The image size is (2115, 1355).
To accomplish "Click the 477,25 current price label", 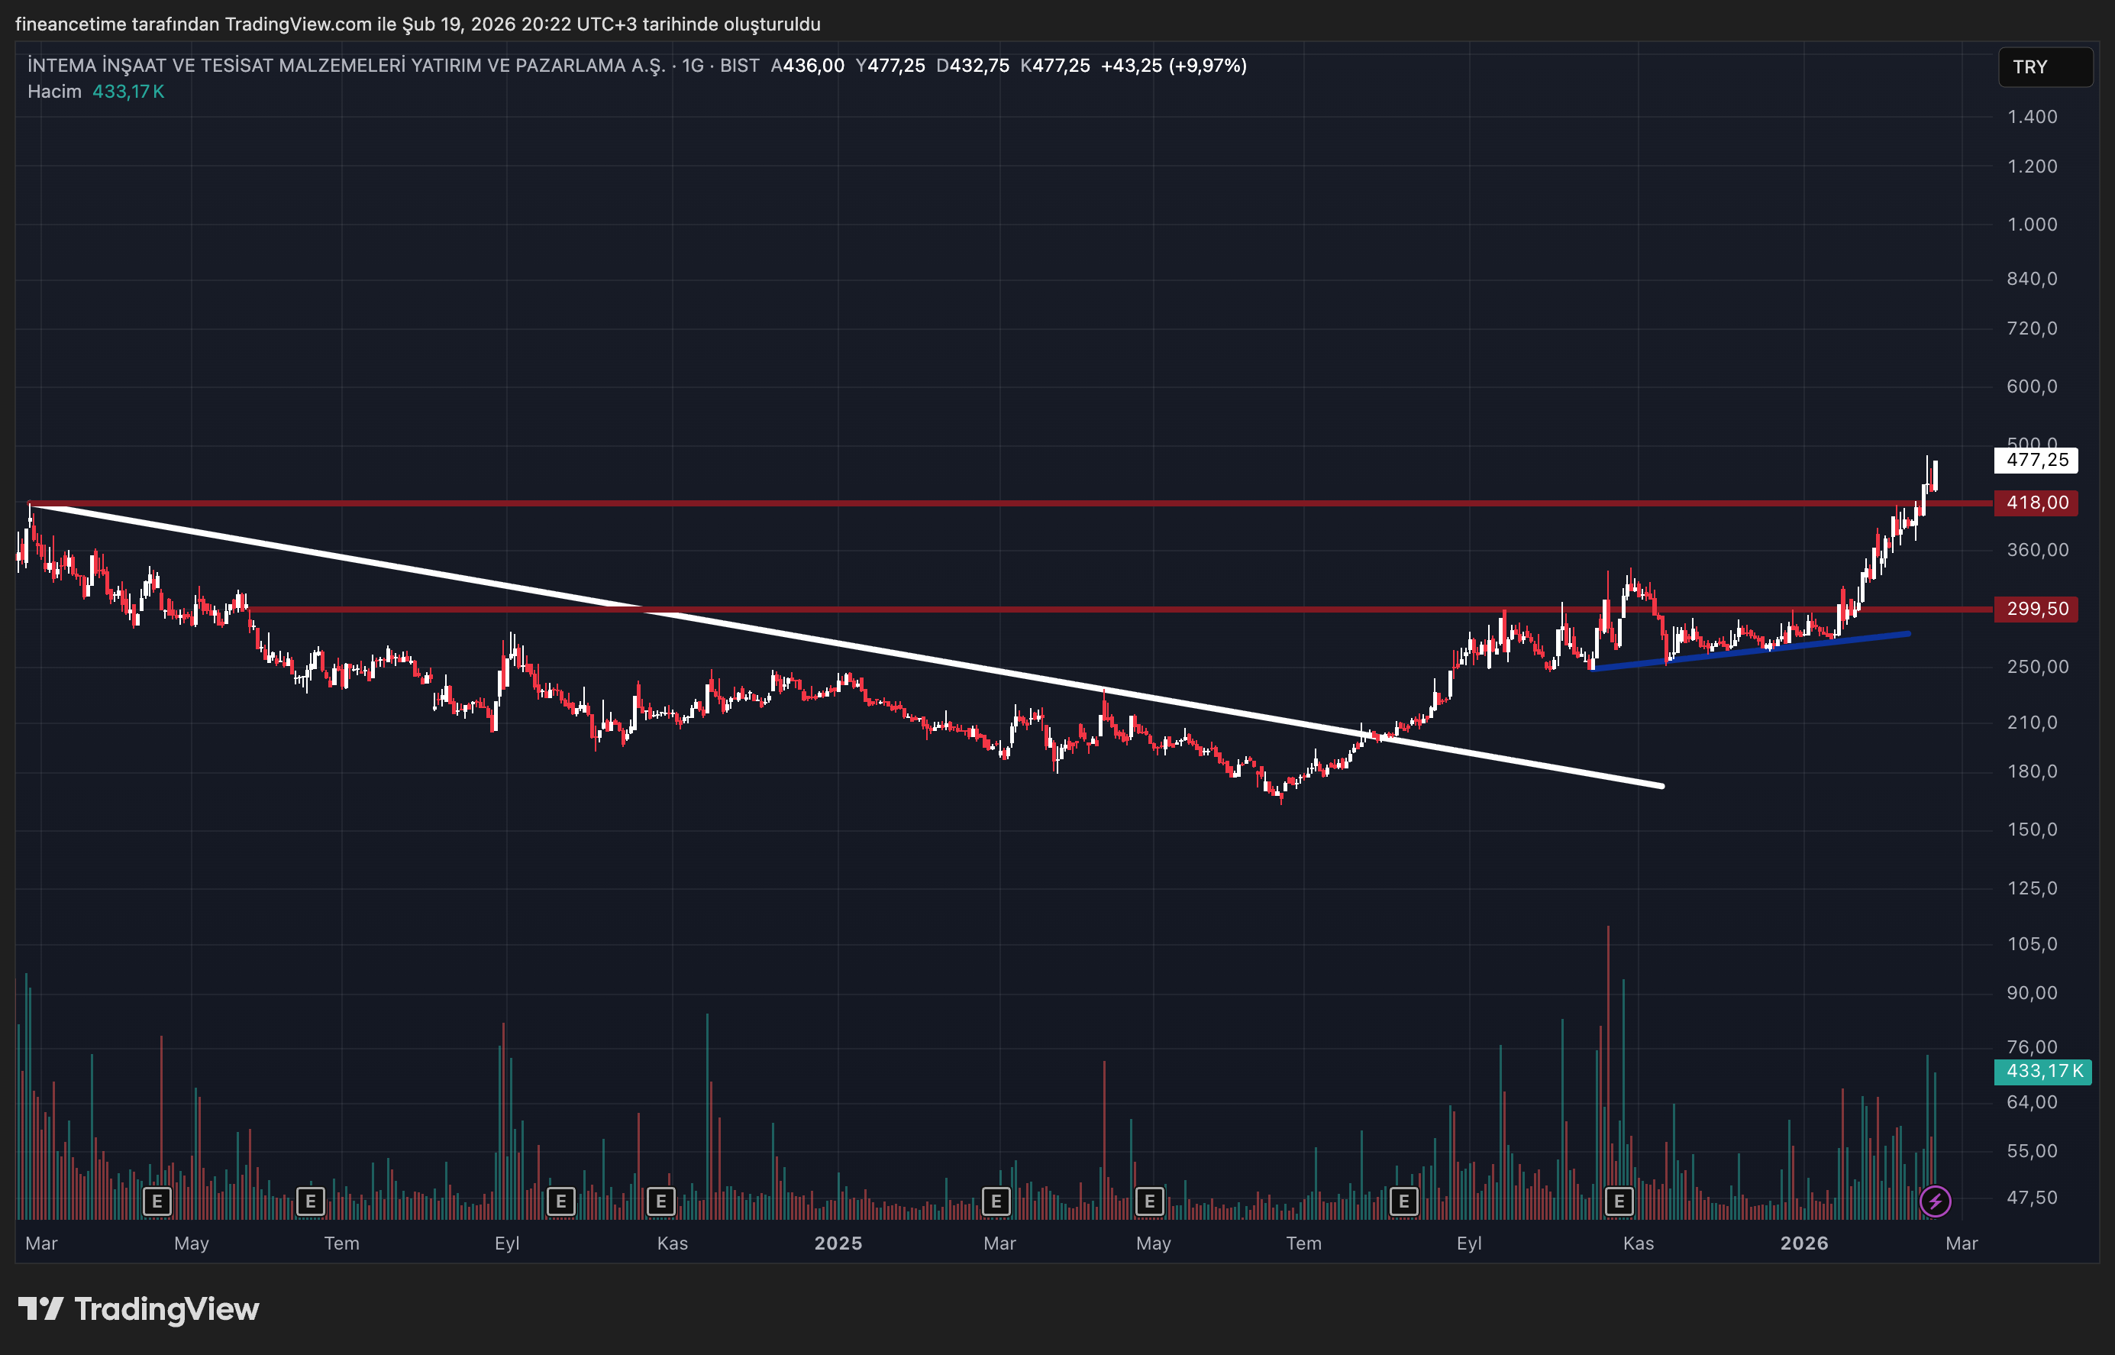I will click(x=2036, y=460).
